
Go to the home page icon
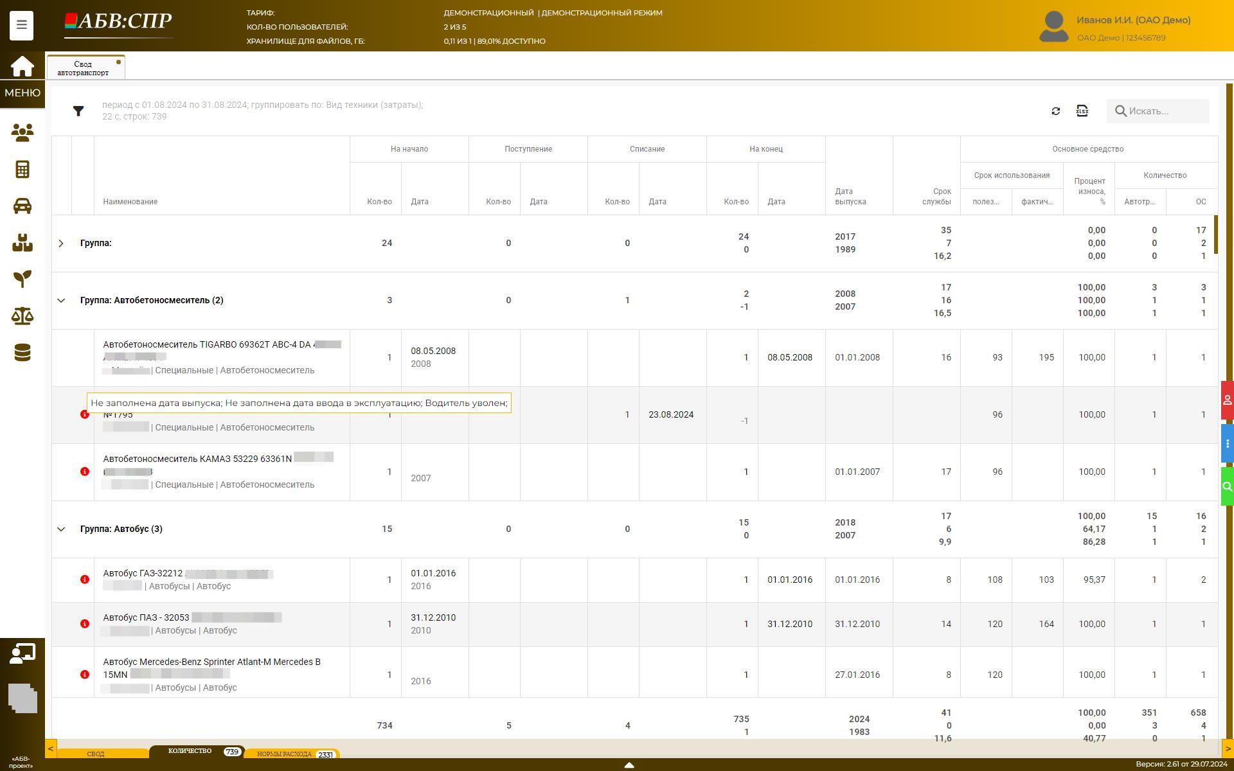coord(22,66)
